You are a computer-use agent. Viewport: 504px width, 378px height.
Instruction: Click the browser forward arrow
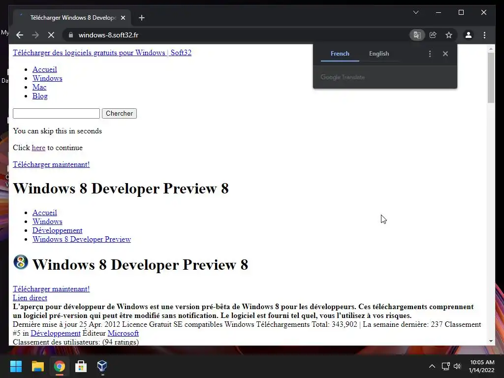click(x=35, y=35)
